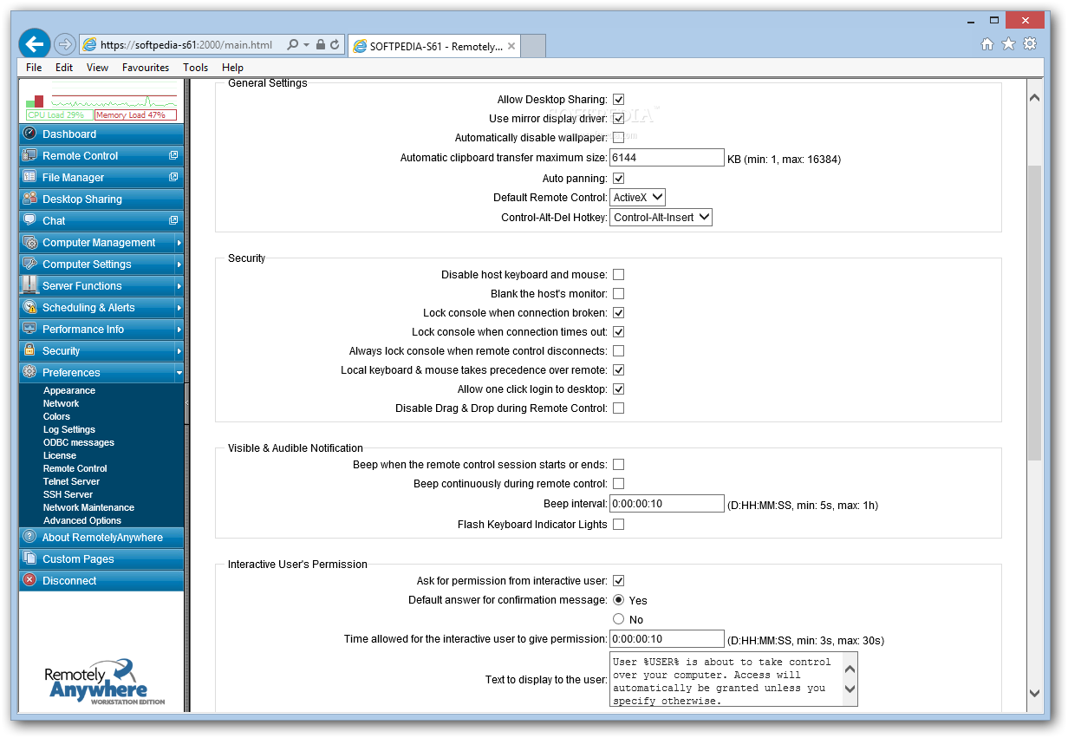1068x738 pixels.
Task: Click the Chat bubble icon
Action: [30, 220]
